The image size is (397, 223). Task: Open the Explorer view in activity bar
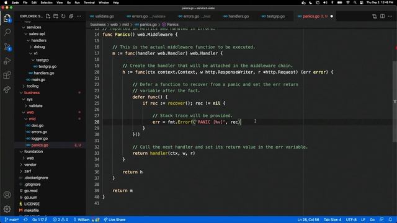(7, 18)
